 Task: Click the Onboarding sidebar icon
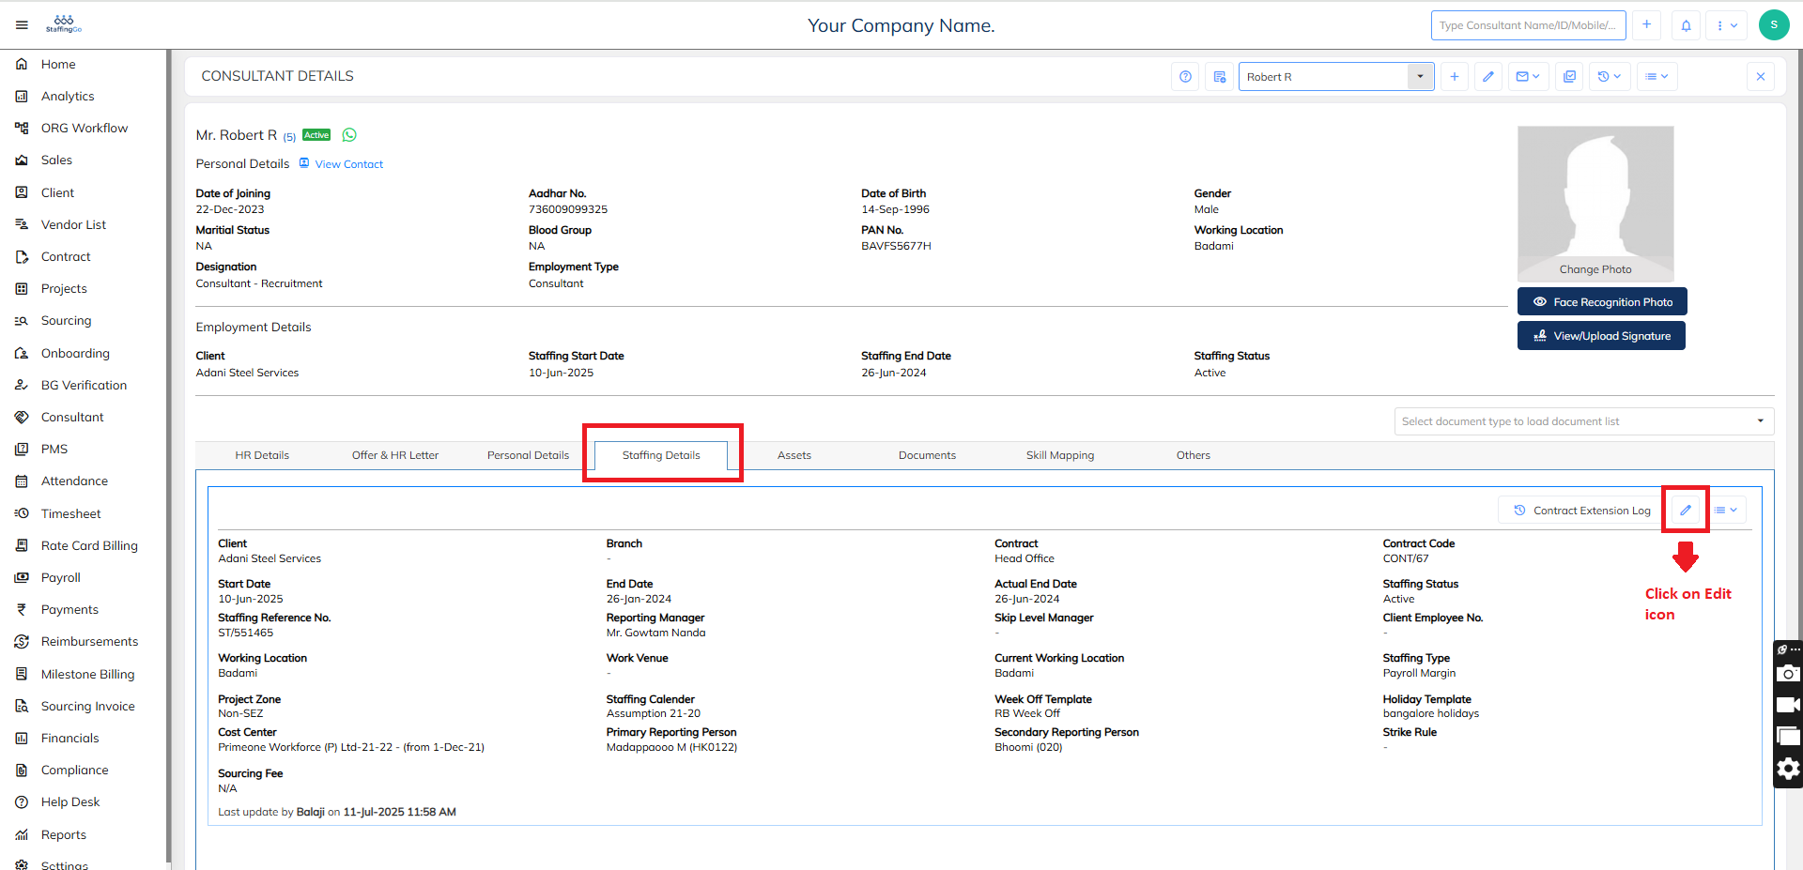[x=22, y=354]
